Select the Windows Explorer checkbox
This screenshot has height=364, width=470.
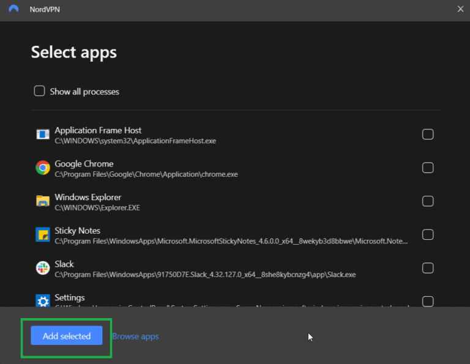click(428, 201)
